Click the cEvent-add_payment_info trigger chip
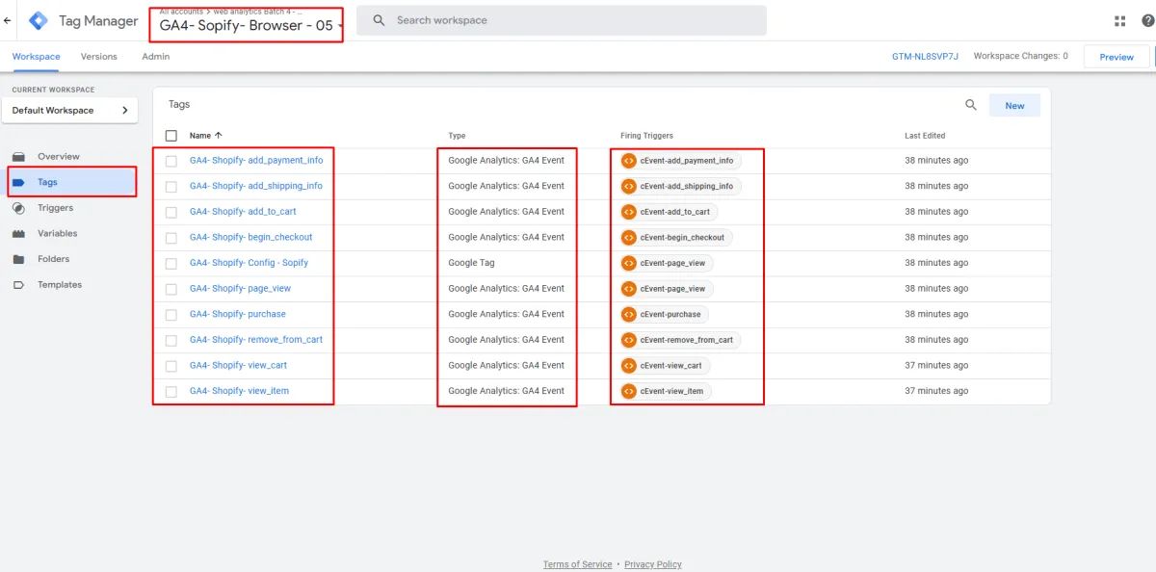 point(680,161)
